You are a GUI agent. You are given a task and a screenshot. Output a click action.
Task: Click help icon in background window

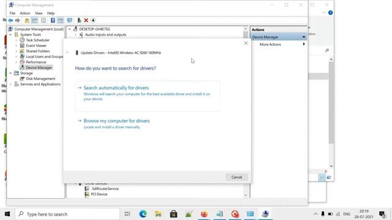(331, 13)
